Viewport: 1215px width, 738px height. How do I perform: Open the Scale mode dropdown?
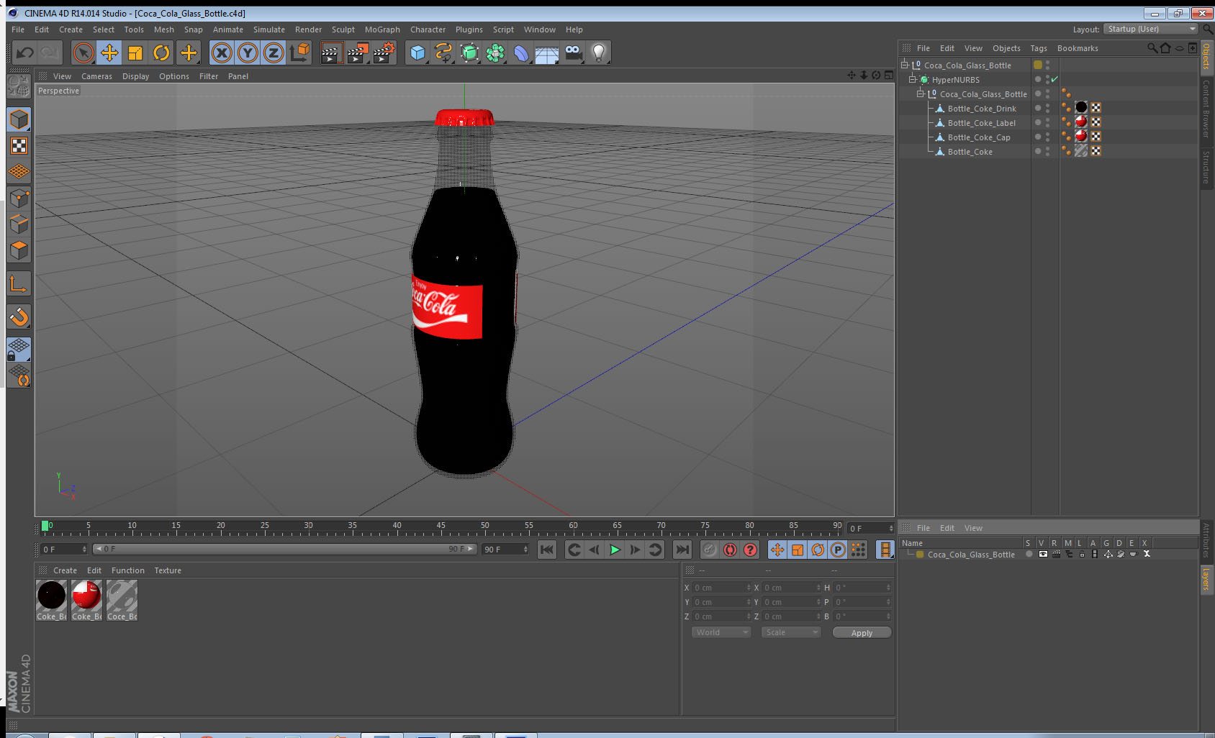click(x=790, y=632)
